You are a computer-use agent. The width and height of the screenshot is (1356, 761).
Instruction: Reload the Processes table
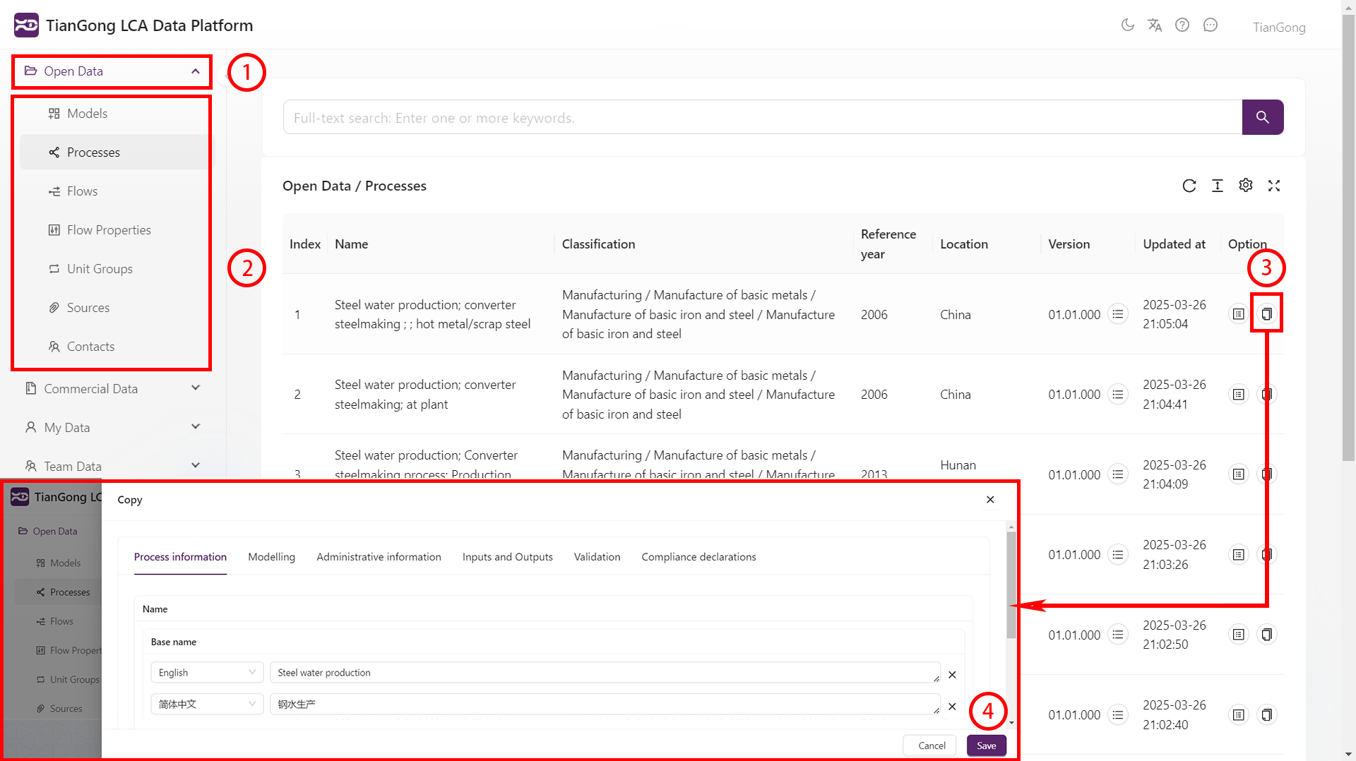1189,186
